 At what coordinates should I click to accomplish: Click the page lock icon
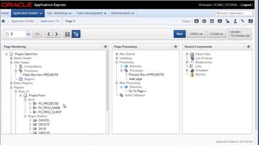227,21
